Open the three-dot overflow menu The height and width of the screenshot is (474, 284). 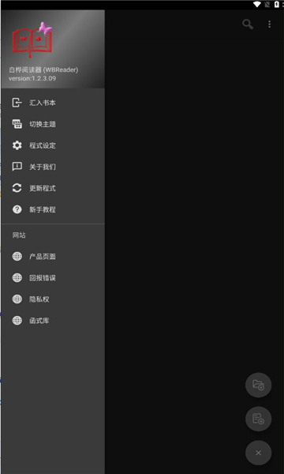[269, 24]
